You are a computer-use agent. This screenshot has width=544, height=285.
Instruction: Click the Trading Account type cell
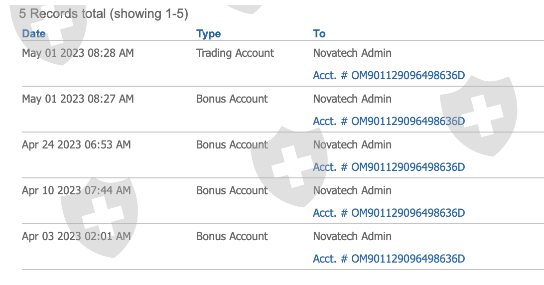[x=235, y=53]
